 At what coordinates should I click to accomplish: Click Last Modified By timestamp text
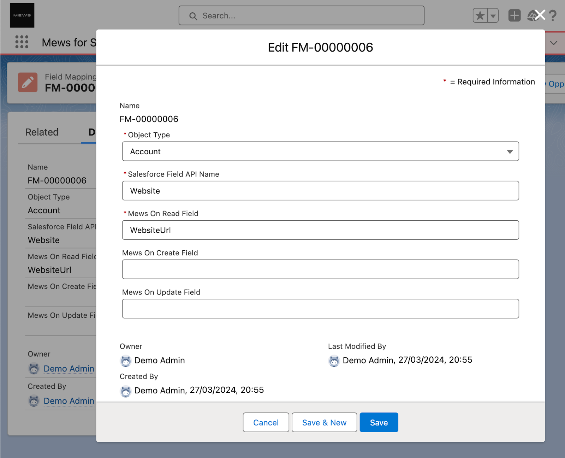click(x=435, y=360)
